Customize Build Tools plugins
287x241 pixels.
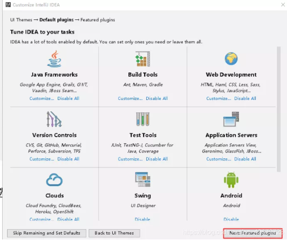(x=130, y=98)
